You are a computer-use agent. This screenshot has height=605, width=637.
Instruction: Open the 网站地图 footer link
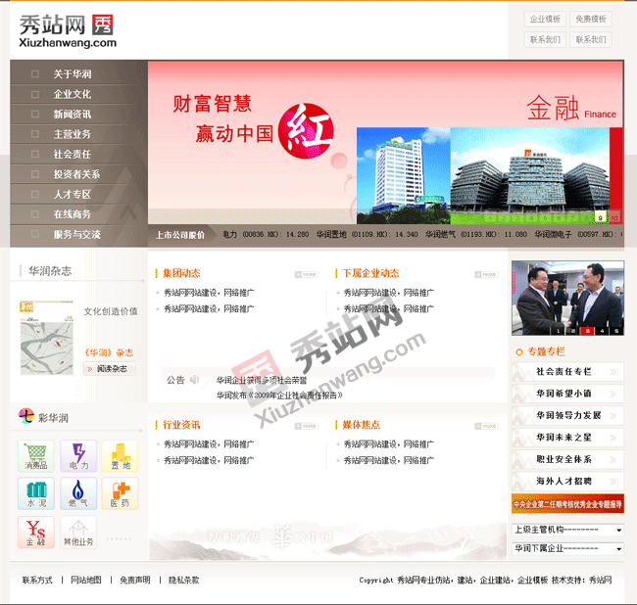85,581
